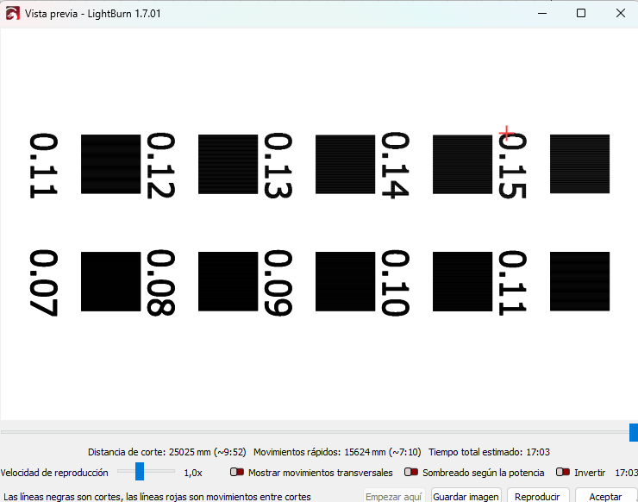Click the 0.09 label in the preview

coord(278,283)
